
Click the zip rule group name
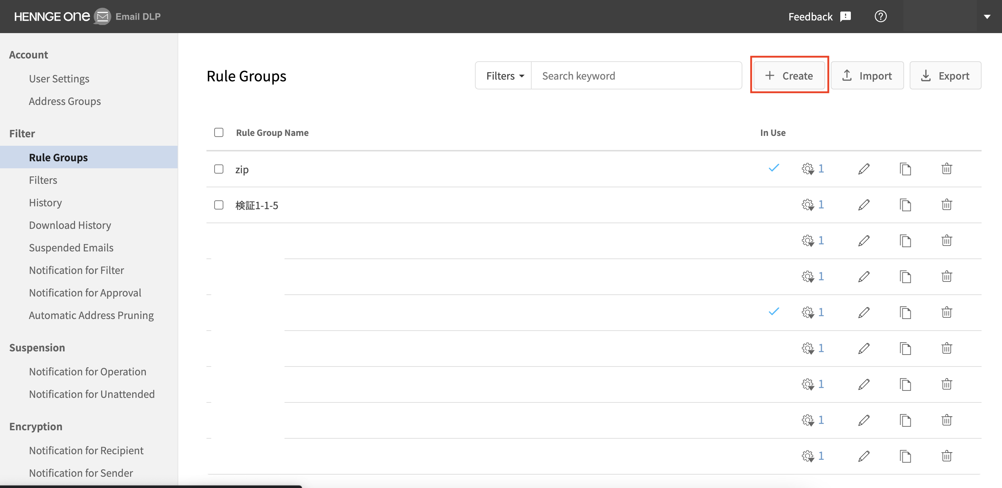[x=242, y=170]
